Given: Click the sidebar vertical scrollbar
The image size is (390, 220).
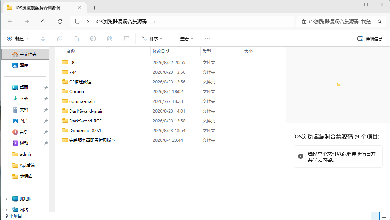Looking at the screenshot, I should [x=52, y=119].
